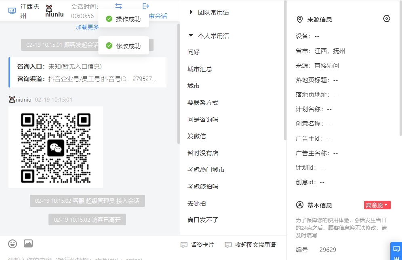The image size is (402, 260).
Task: Click the 创意id row
Action: pyautogui.click(x=310, y=182)
